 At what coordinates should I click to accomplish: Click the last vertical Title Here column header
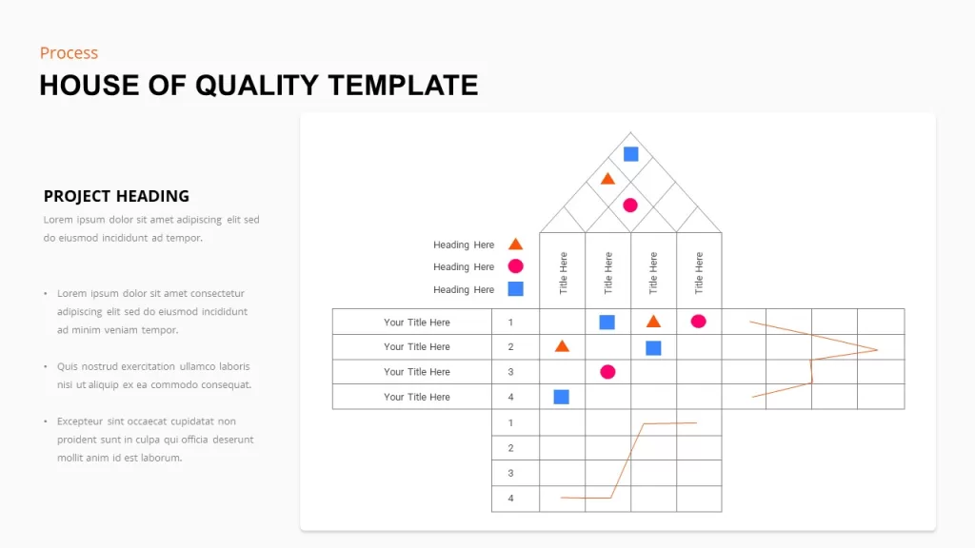(x=699, y=273)
